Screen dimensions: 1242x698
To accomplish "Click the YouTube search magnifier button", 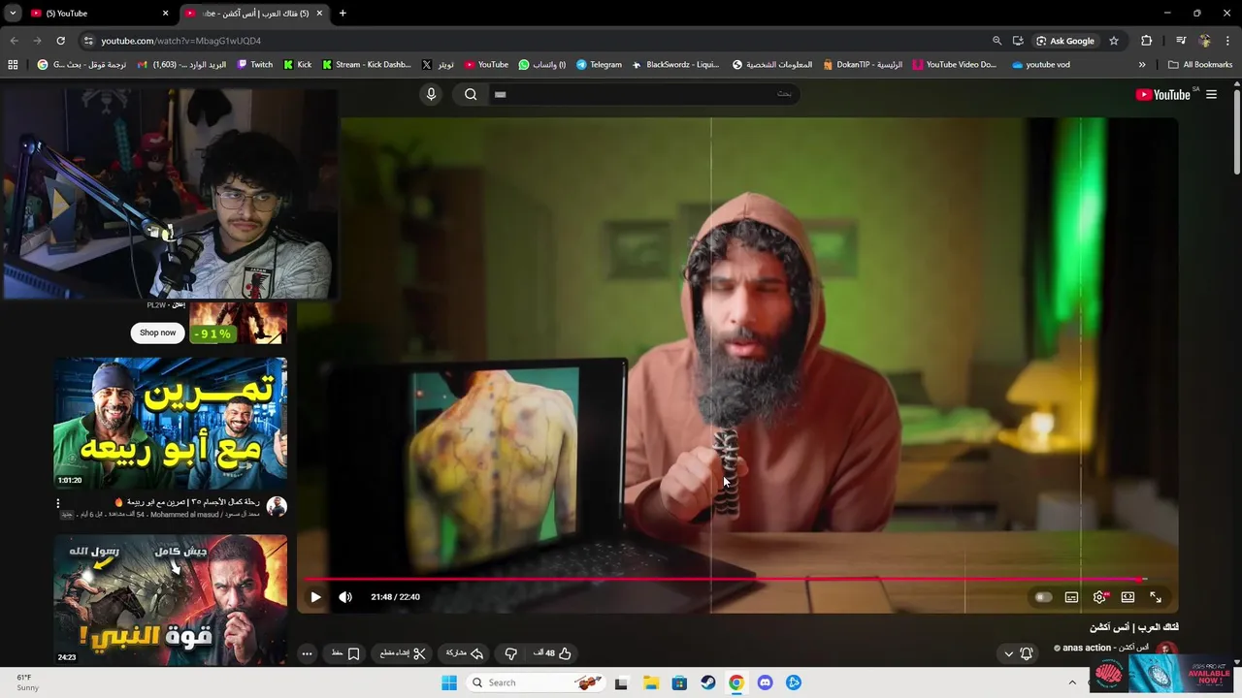I will pyautogui.click(x=471, y=94).
